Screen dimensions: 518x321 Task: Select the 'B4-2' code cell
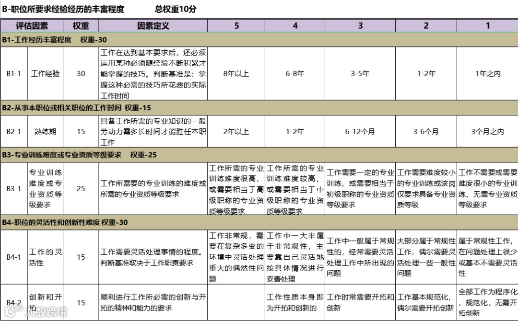[x=14, y=302]
